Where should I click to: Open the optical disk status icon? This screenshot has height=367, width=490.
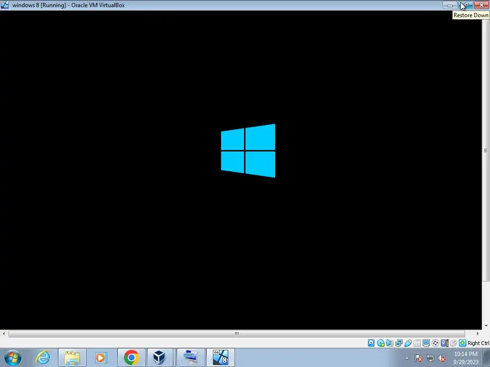pos(380,343)
